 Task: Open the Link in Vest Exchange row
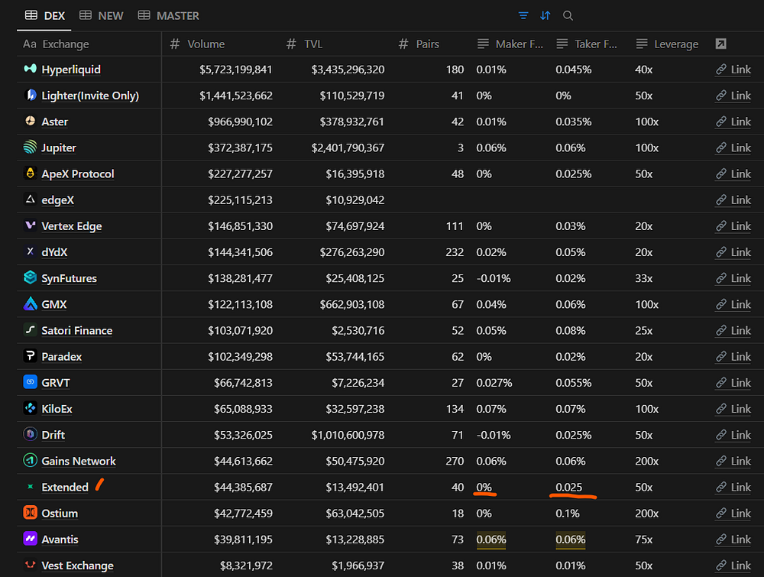tap(733, 566)
